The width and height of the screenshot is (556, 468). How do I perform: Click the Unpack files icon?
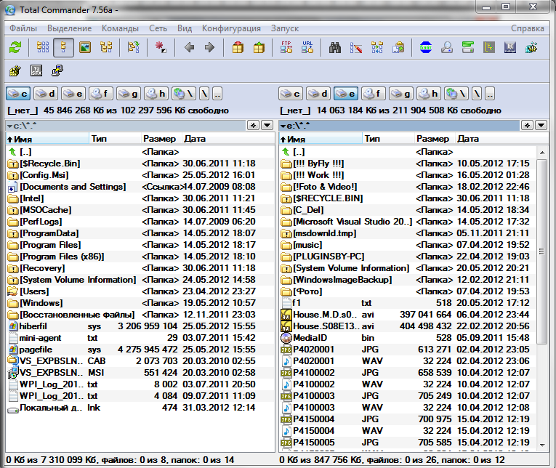pyautogui.click(x=259, y=47)
